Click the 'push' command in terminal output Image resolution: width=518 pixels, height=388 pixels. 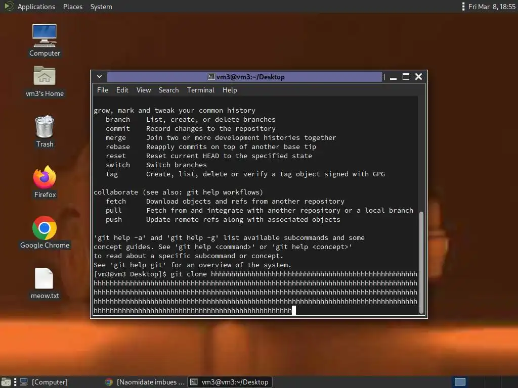coord(114,220)
